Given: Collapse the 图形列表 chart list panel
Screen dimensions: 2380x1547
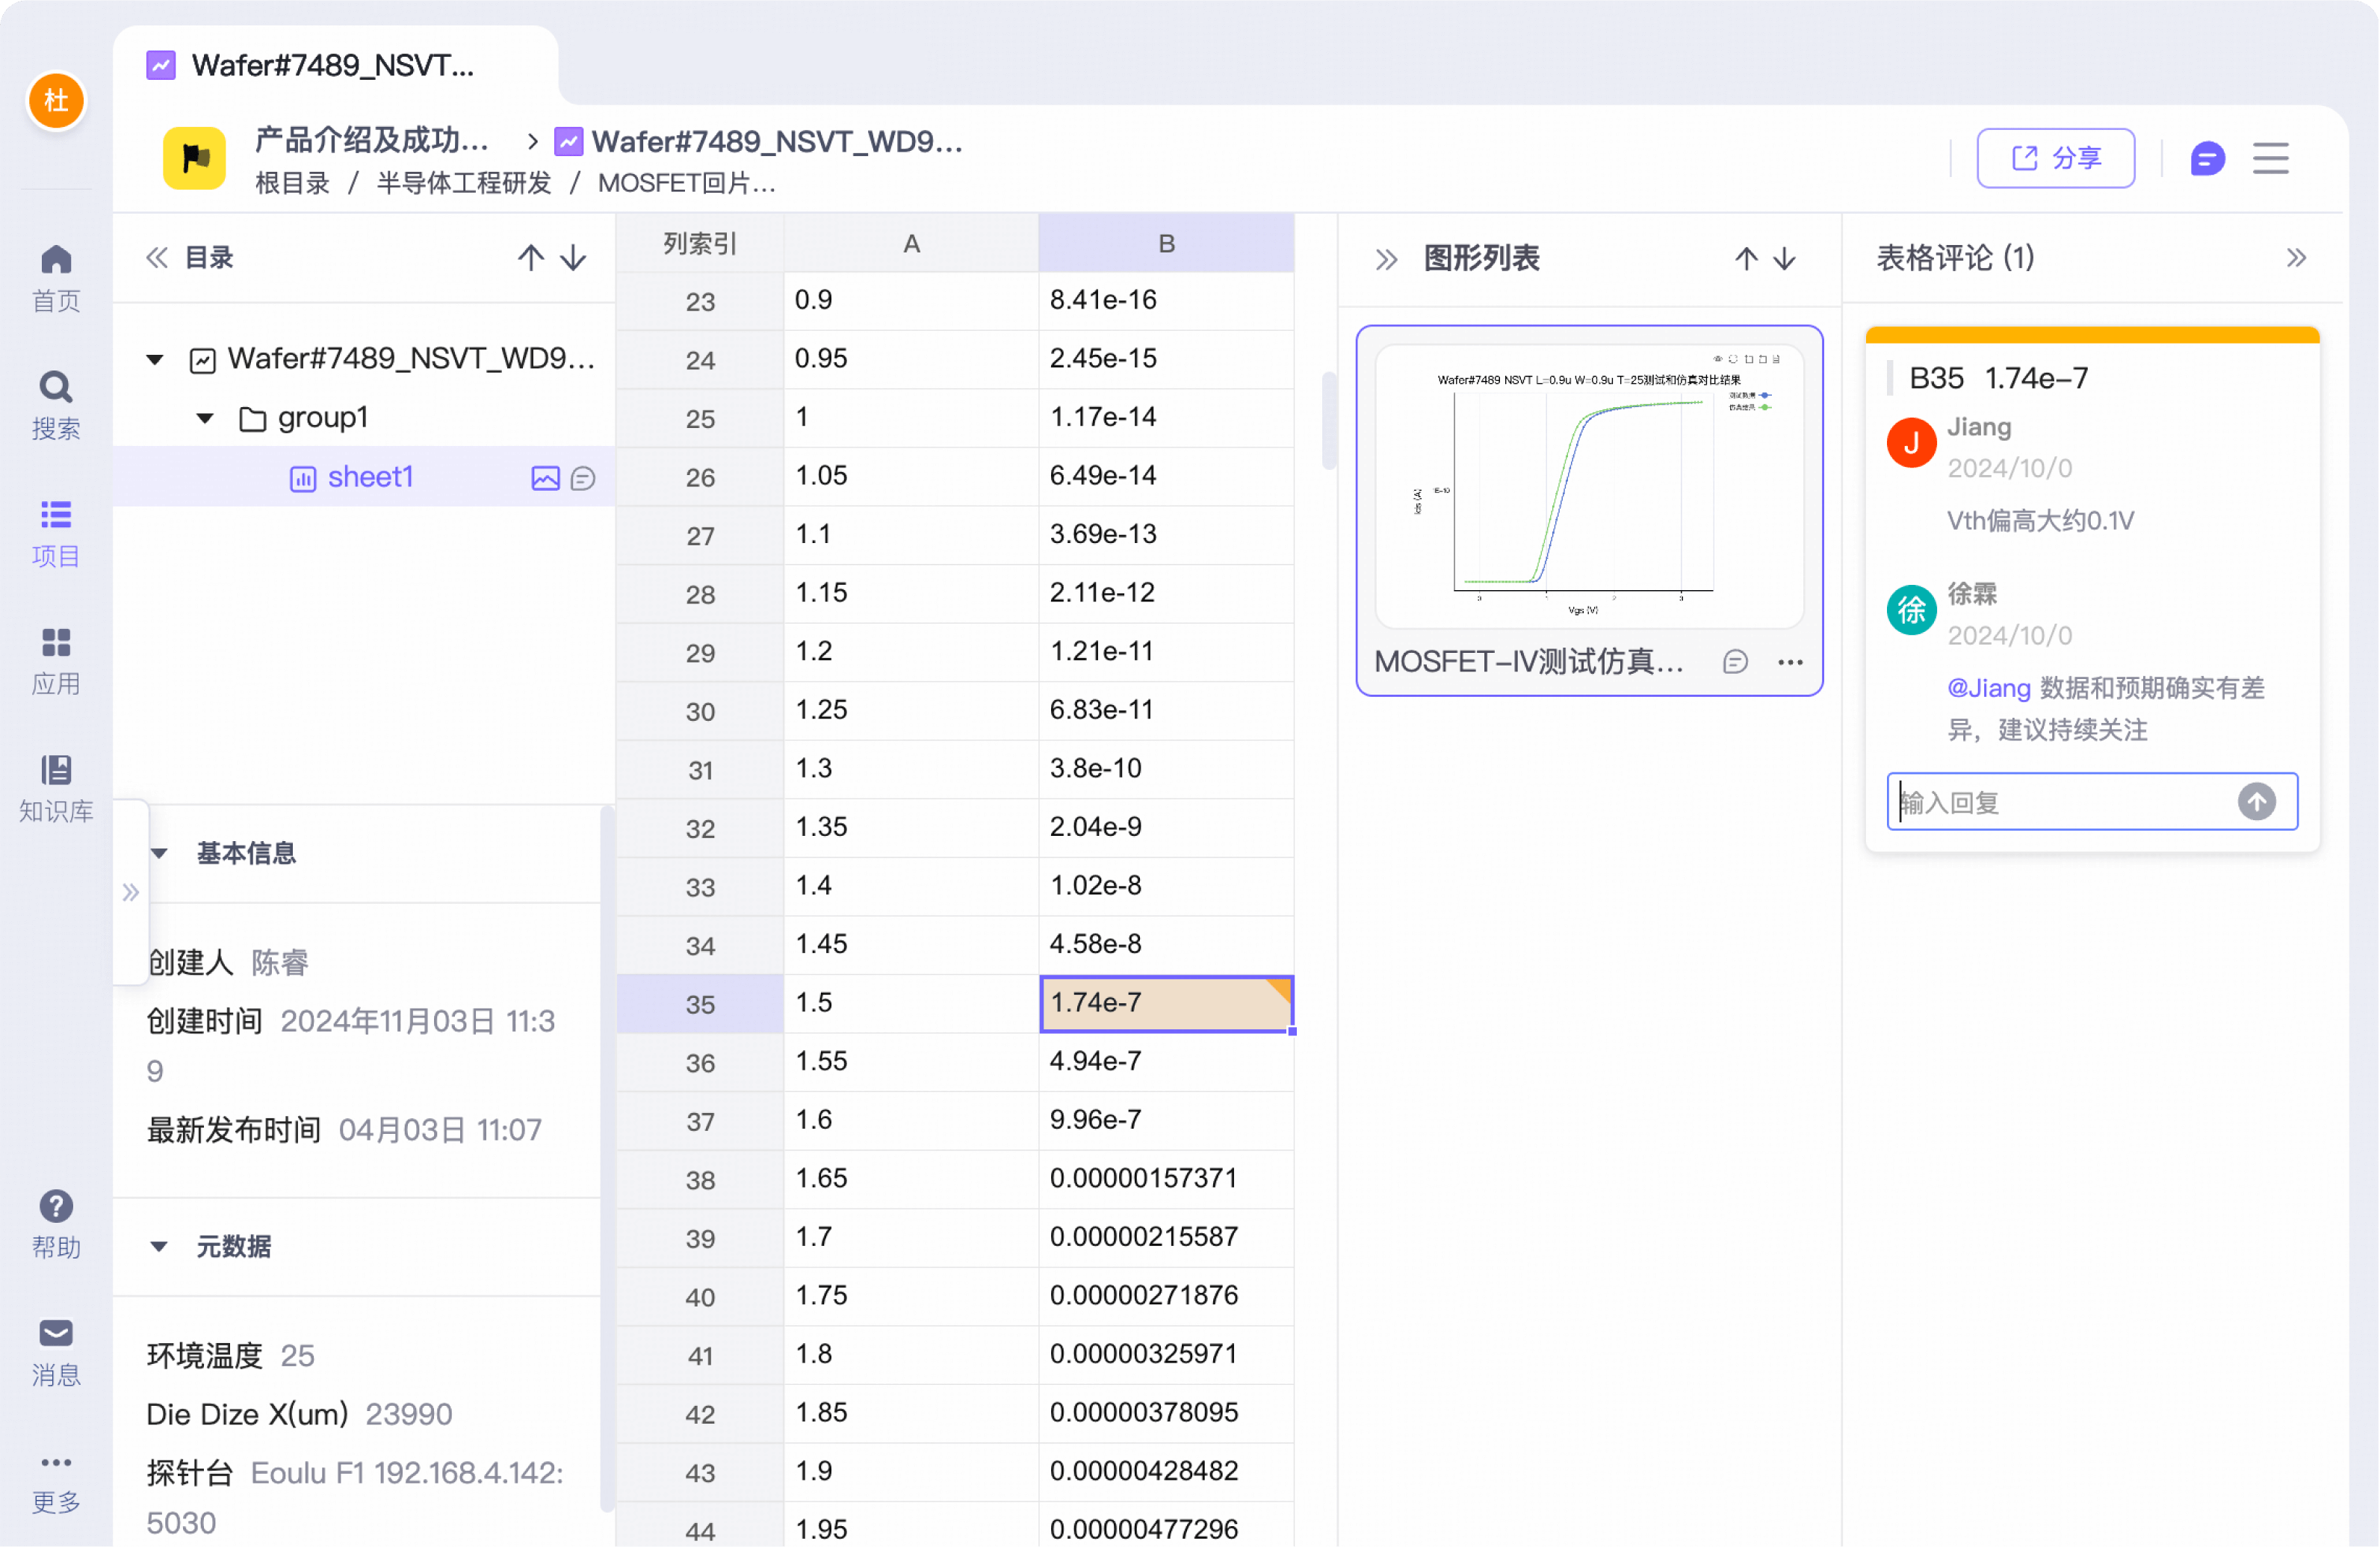Looking at the screenshot, I should coord(1386,260).
